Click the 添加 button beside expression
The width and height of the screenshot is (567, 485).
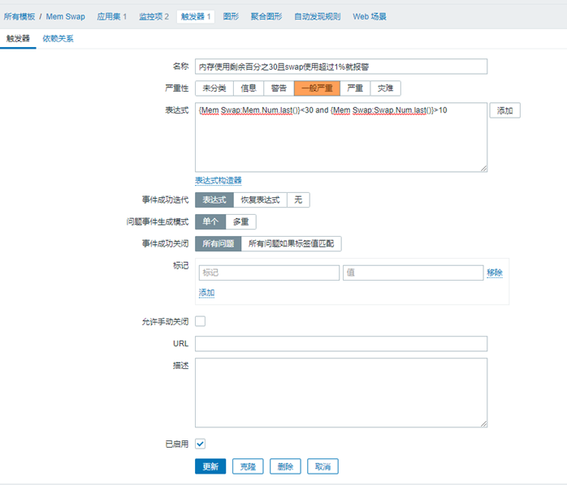pos(504,110)
